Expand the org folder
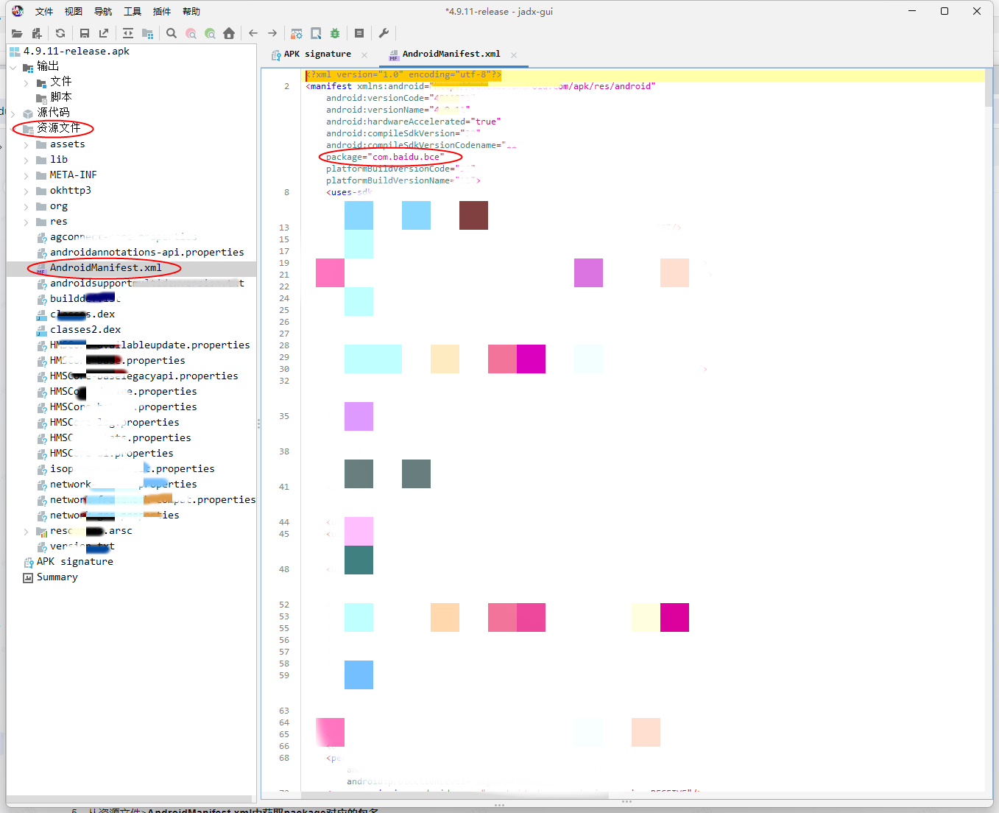The width and height of the screenshot is (999, 813). [27, 206]
